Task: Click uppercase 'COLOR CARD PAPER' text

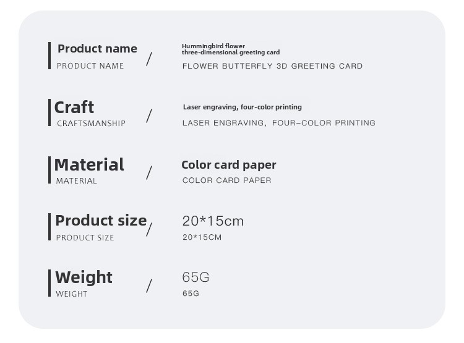Action: (x=226, y=180)
